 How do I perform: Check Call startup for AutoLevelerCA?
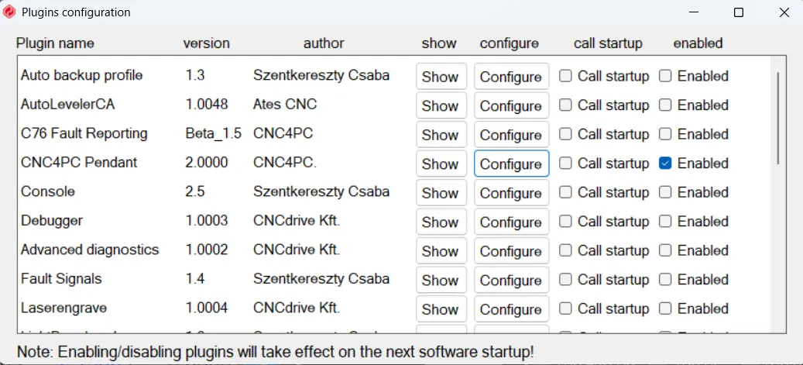[566, 105]
